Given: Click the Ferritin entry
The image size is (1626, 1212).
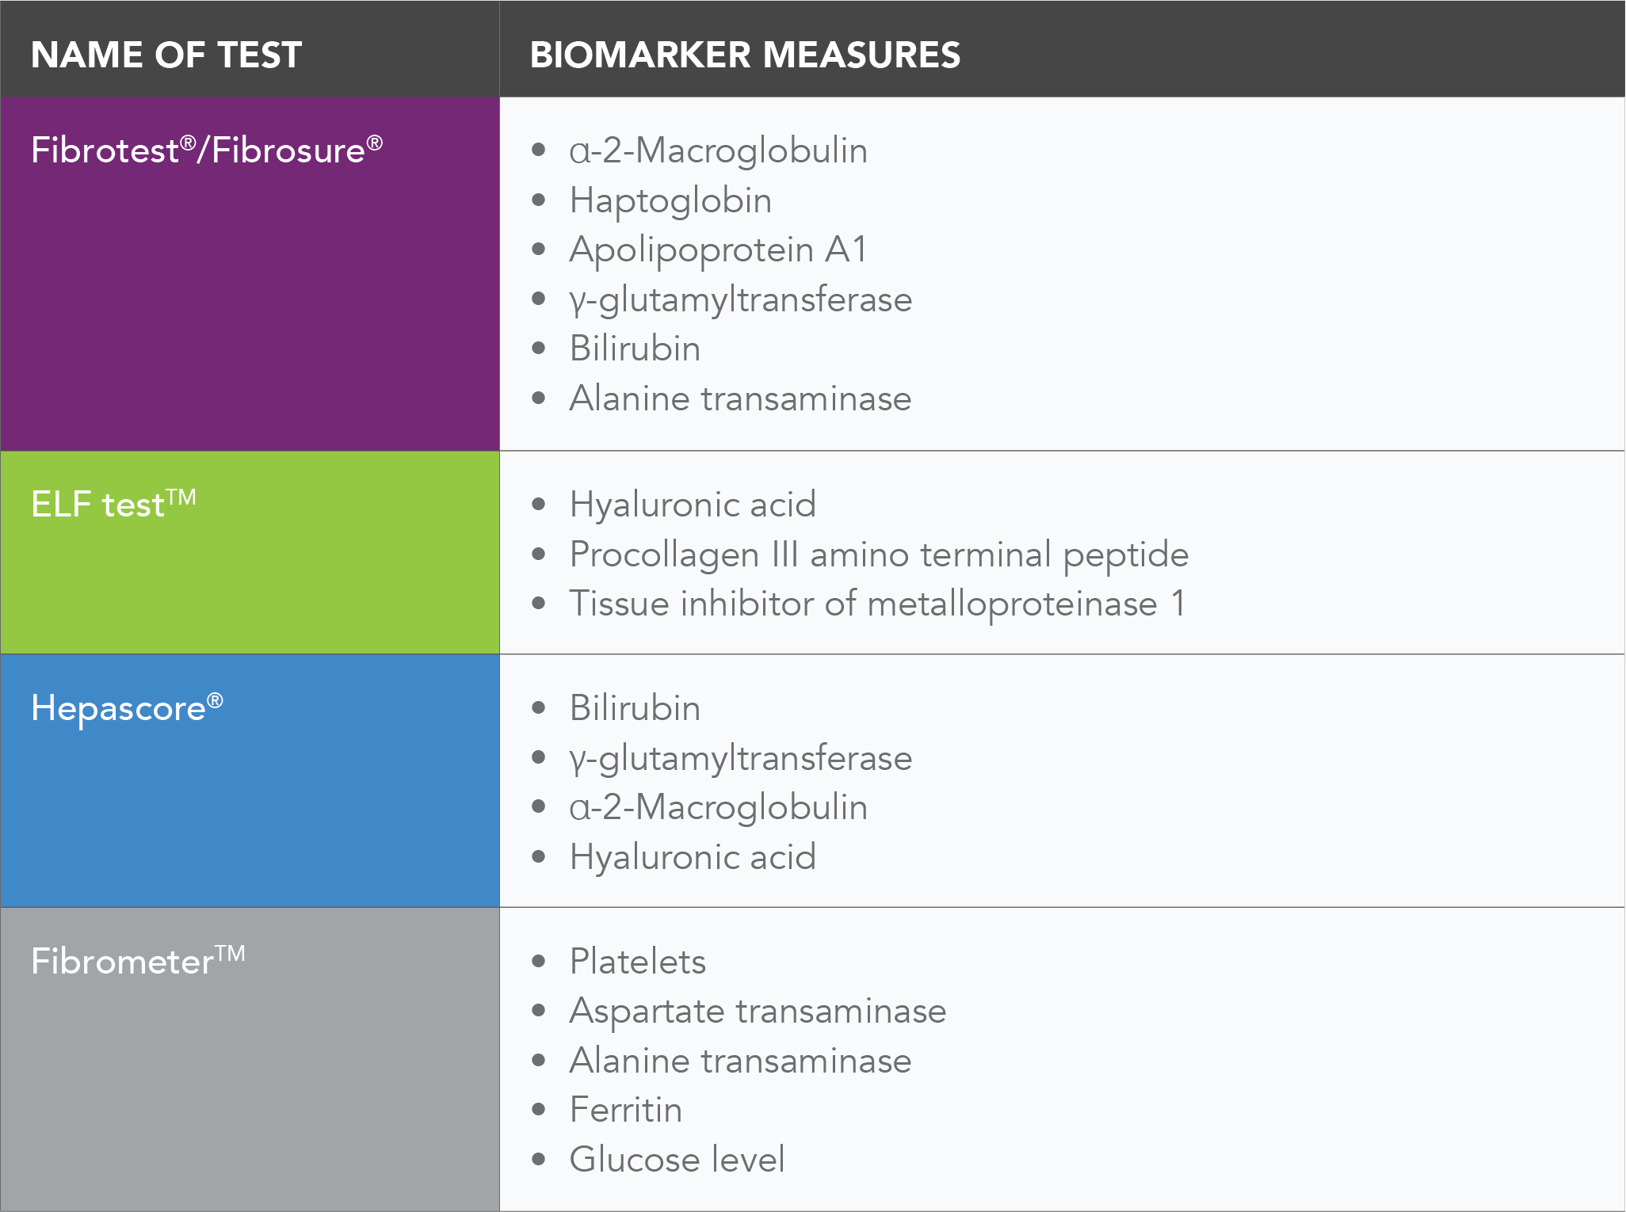Looking at the screenshot, I should tap(625, 1110).
